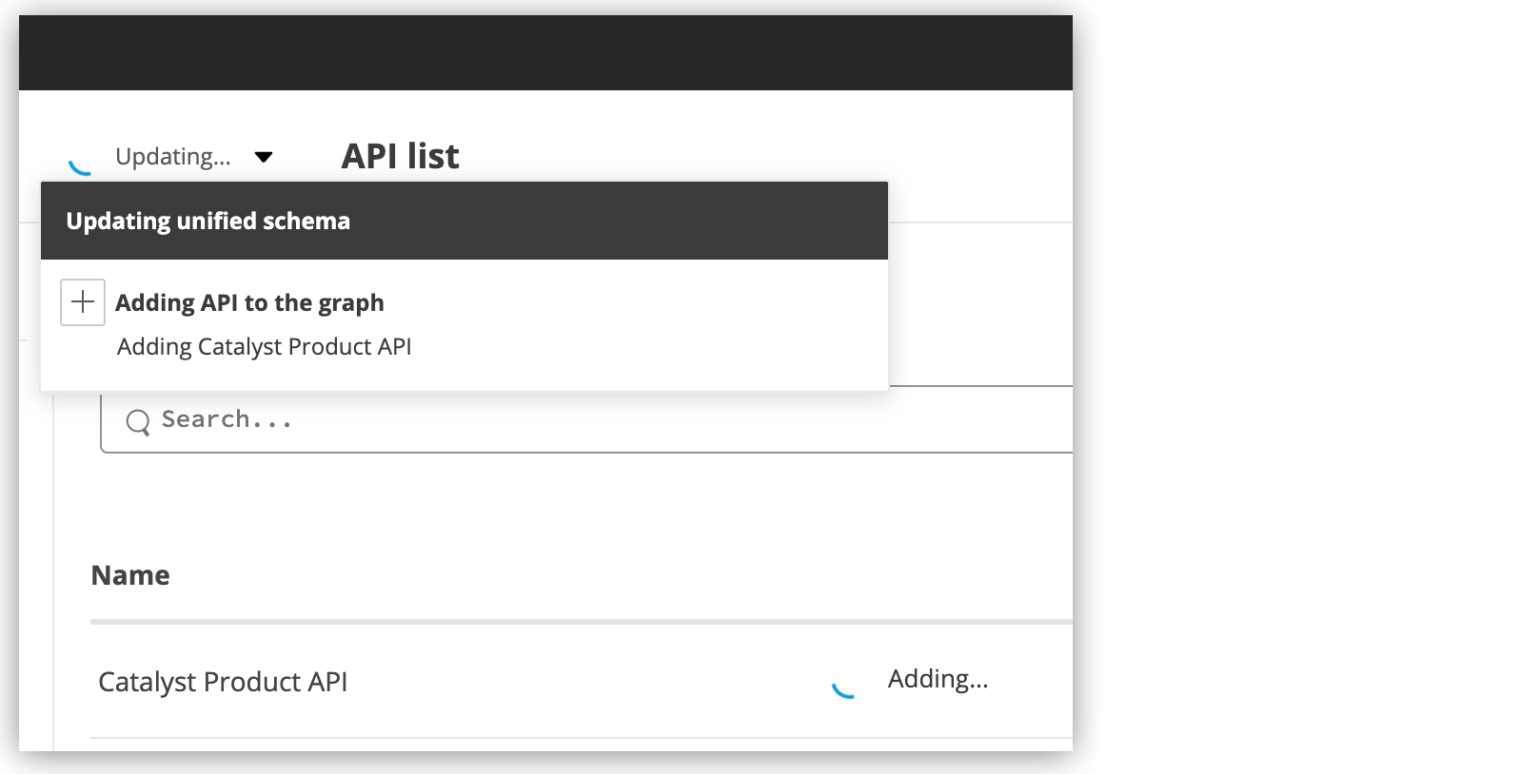Click the progress indicator near the schema dropdown
The image size is (1521, 774).
(82, 164)
